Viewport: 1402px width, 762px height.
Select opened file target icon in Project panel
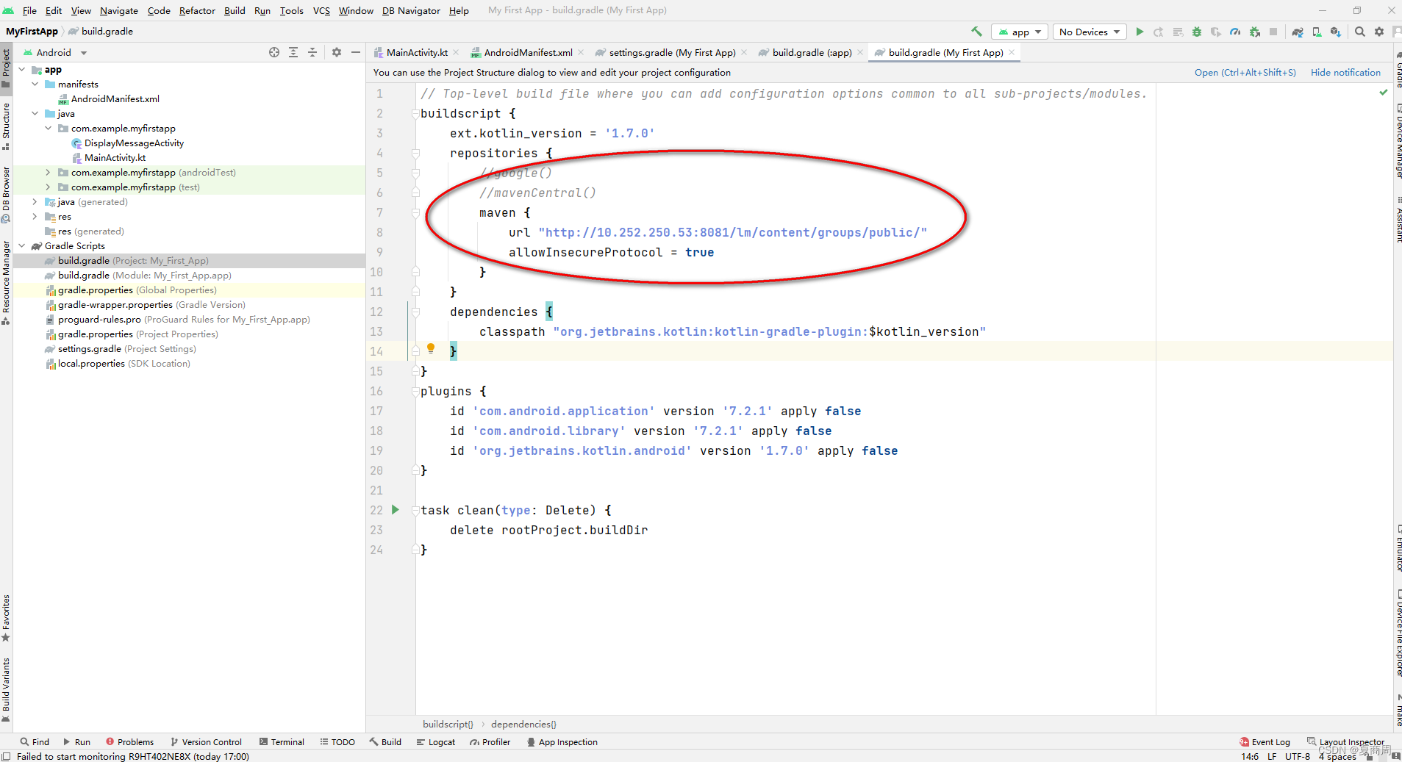coord(274,52)
